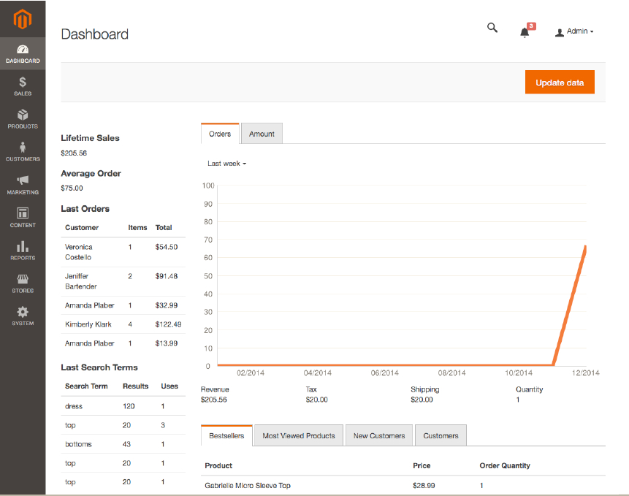Click the Kimberly Klark order row
629x496 pixels.
tap(123, 324)
